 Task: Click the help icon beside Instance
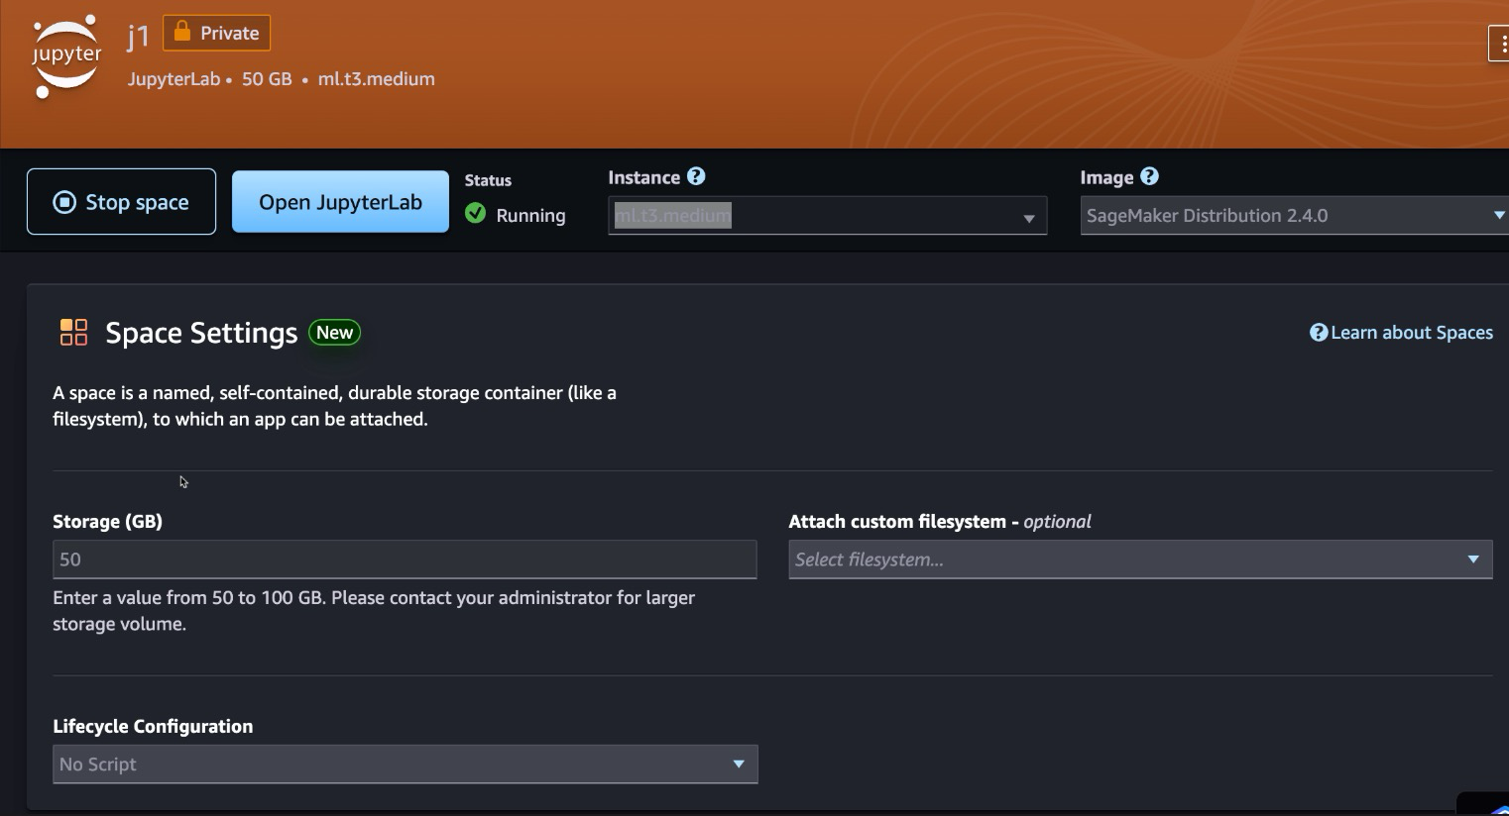tap(696, 176)
